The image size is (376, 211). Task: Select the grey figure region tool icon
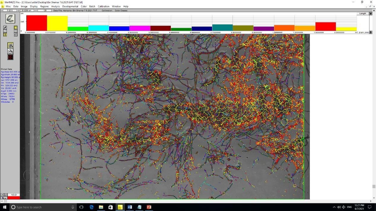(x=16, y=35)
